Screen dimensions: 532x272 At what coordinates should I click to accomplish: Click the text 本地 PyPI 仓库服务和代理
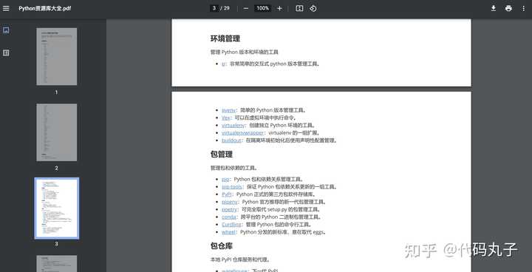[240, 259]
